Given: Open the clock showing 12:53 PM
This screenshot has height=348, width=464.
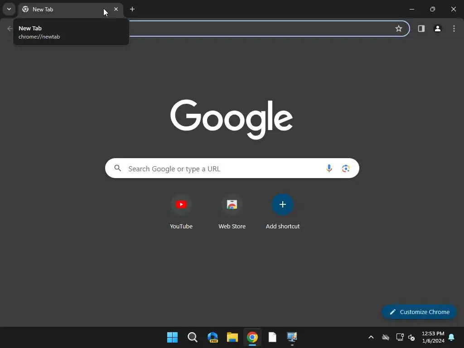Looking at the screenshot, I should click(x=433, y=337).
